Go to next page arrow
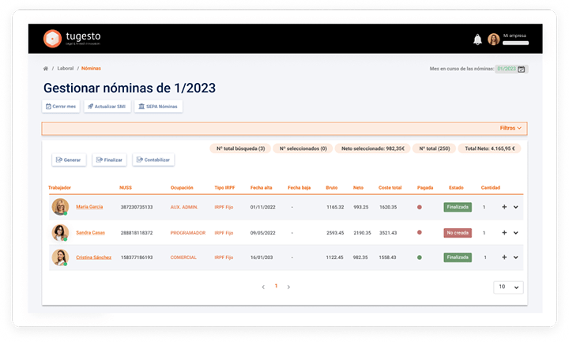 click(x=288, y=287)
